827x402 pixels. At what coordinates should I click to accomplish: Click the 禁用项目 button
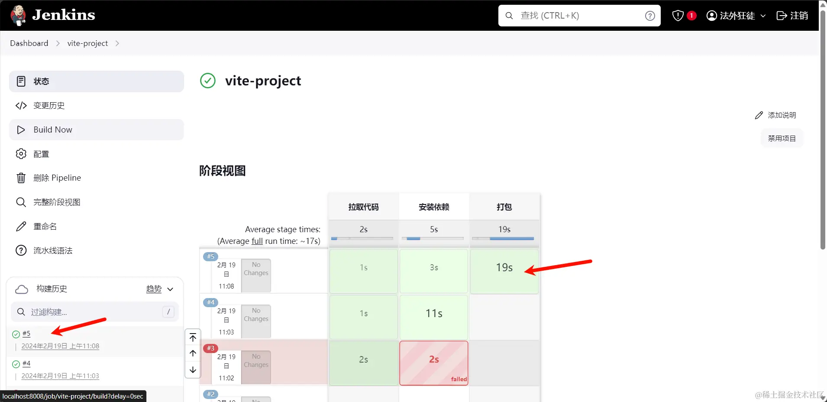pyautogui.click(x=782, y=139)
